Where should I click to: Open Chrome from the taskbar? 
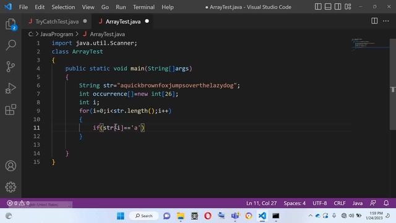click(249, 216)
